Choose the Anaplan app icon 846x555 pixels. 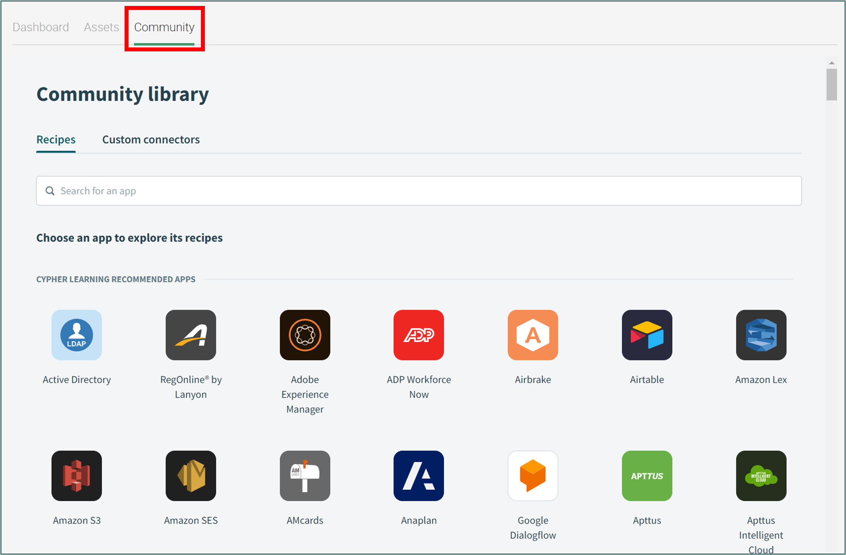coord(419,476)
